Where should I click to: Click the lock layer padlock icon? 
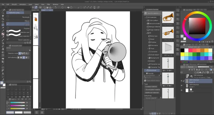tap(197, 70)
